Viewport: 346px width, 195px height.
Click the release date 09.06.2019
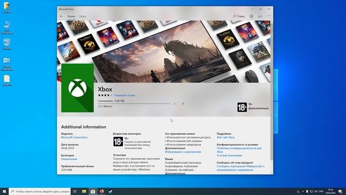(68, 148)
